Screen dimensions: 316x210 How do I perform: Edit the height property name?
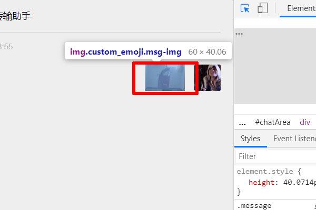(x=262, y=182)
